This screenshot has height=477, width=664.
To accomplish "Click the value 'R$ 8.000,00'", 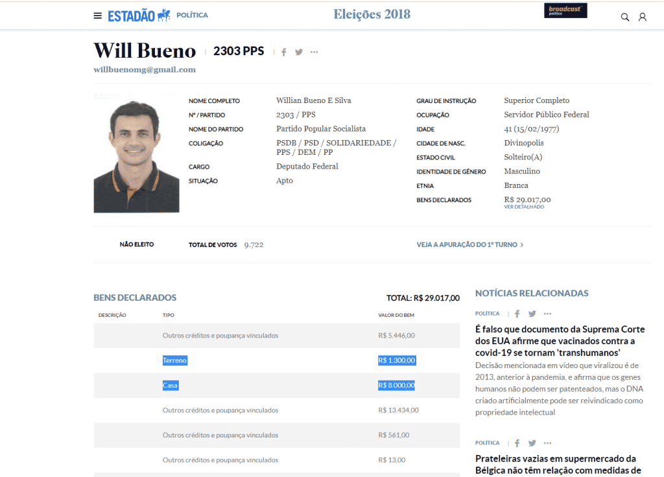I will 396,386.
